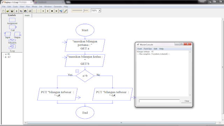The image size is (224, 126).
Task: Minimize the MasterConsole window
Action: point(177,44)
